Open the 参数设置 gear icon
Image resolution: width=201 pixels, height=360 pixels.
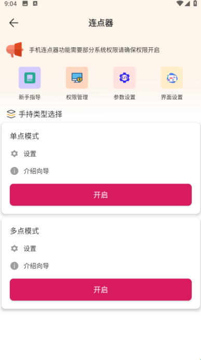tap(125, 78)
